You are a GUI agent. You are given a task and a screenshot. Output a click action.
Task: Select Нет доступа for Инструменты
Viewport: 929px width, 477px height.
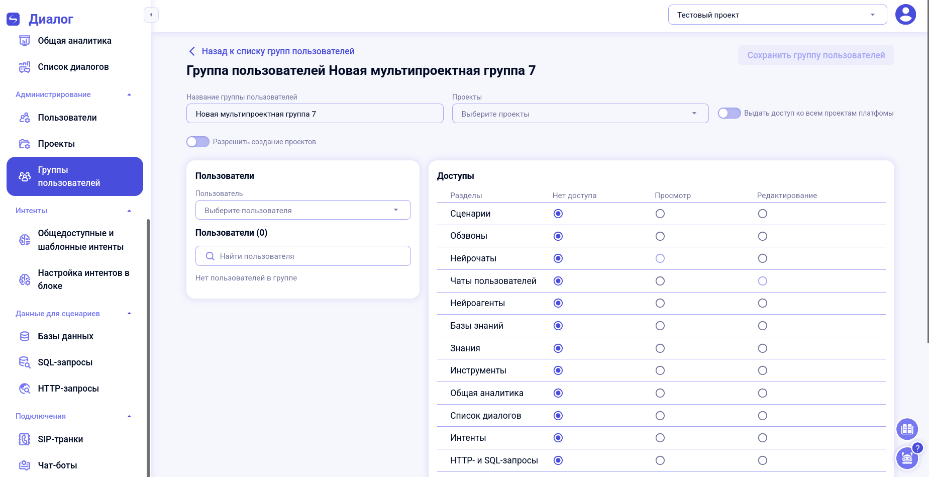click(x=558, y=370)
